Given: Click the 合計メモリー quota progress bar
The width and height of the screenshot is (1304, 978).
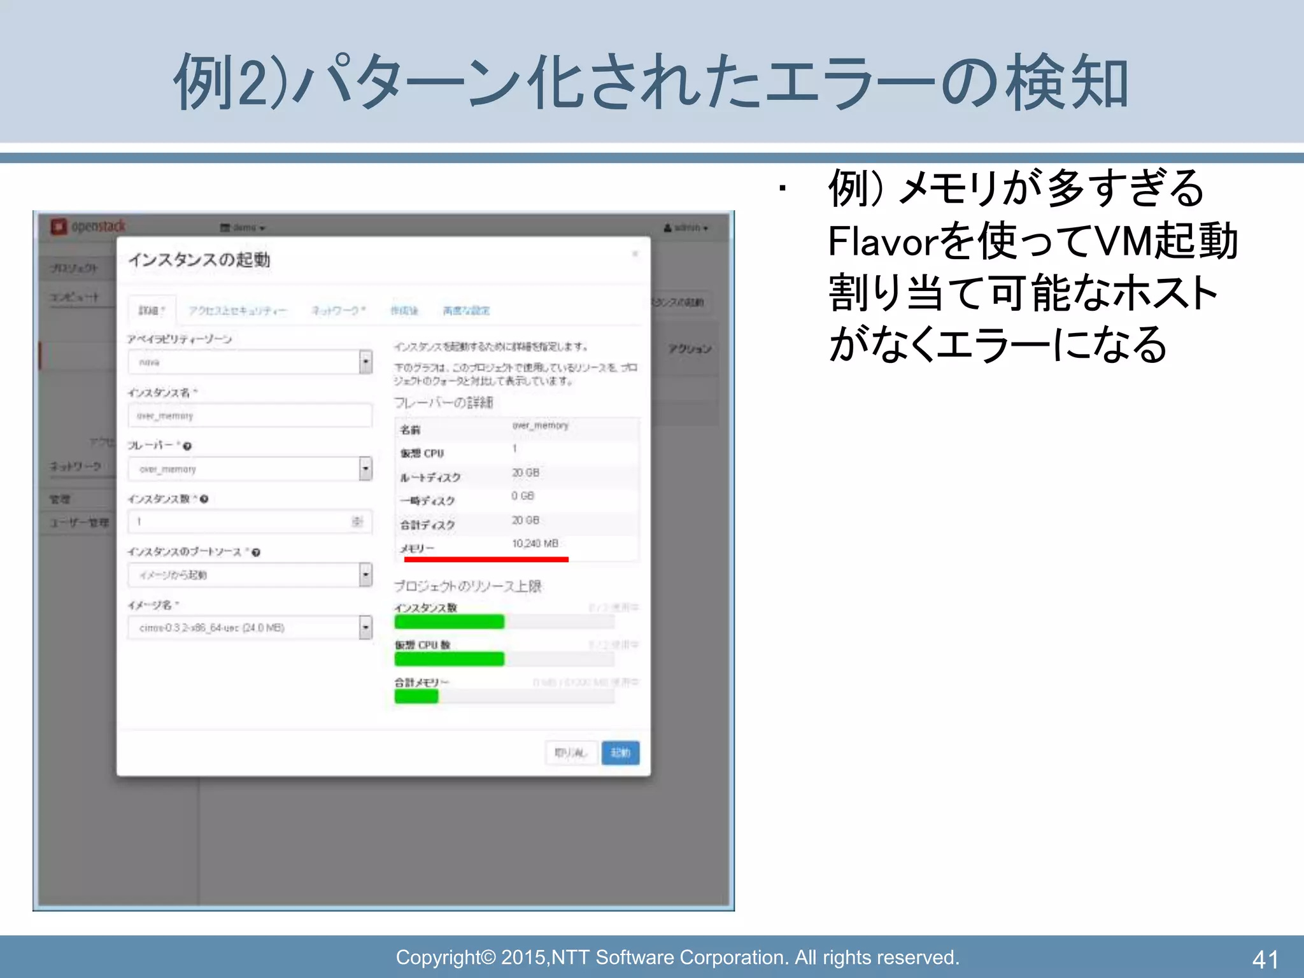Looking at the screenshot, I should (x=504, y=696).
